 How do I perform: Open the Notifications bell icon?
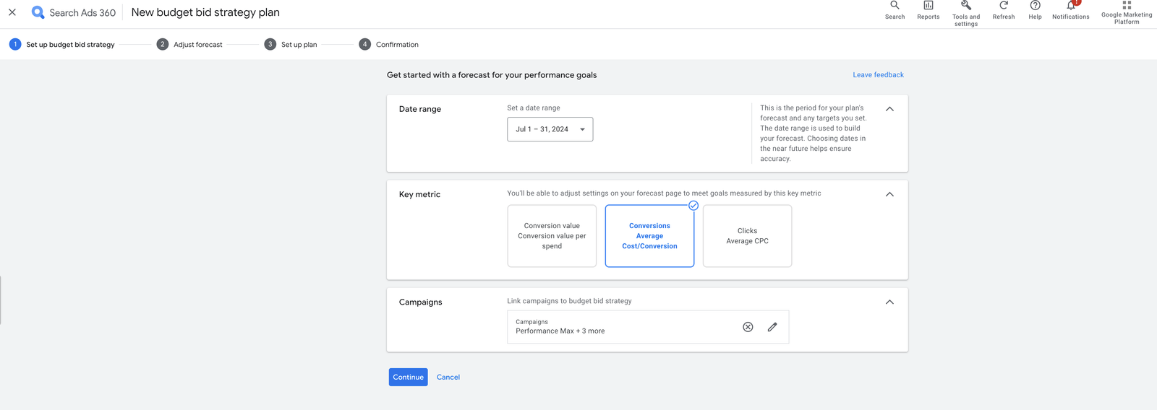coord(1070,6)
